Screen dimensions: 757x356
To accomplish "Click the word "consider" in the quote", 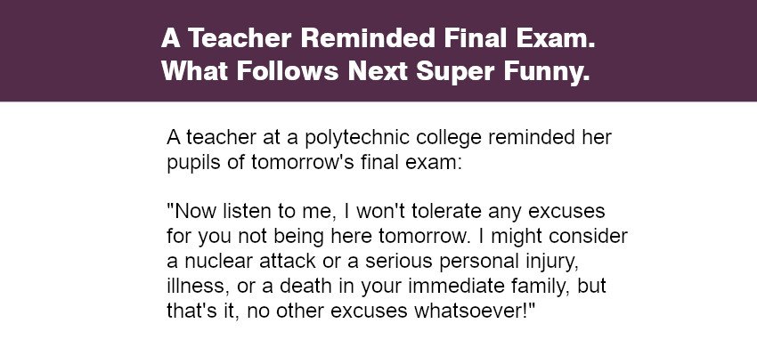I will [x=593, y=238].
